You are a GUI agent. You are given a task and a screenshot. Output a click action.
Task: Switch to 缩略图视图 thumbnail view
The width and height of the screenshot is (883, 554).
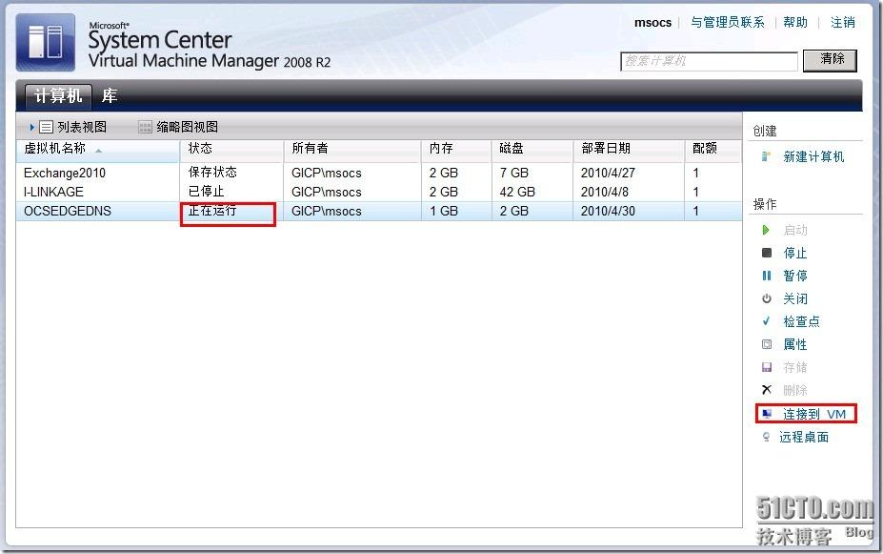pyautogui.click(x=187, y=128)
